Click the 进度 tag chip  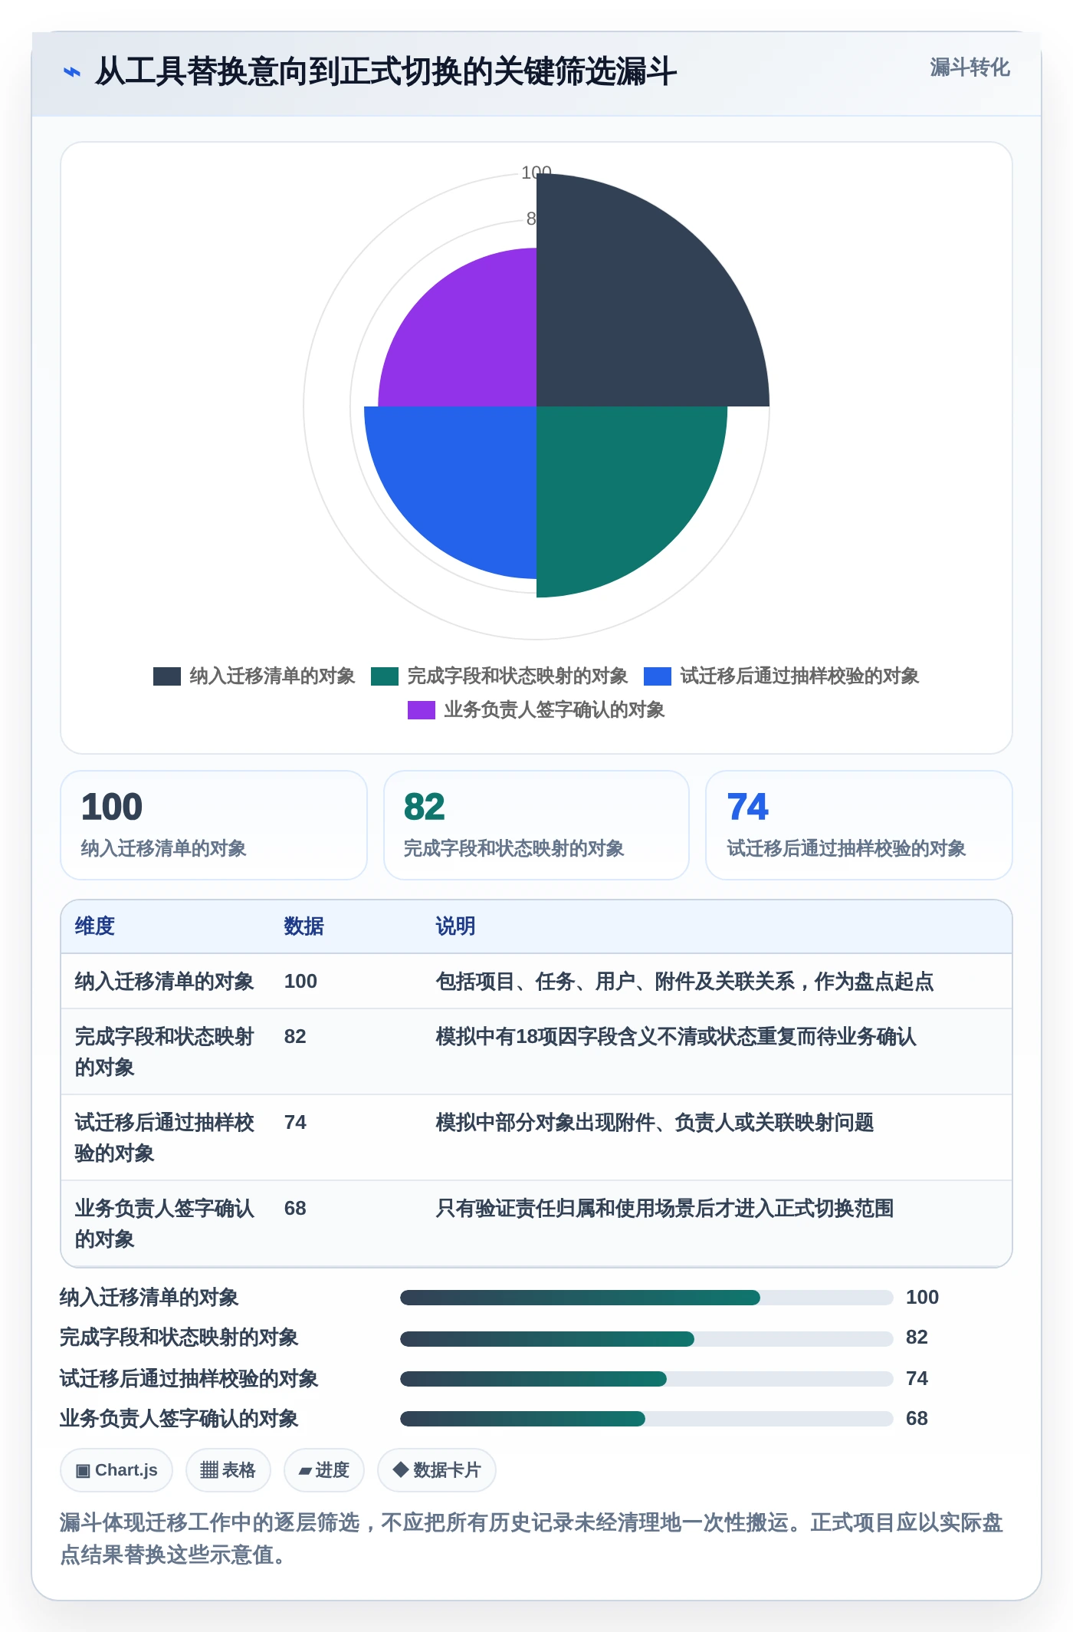tap(323, 1470)
